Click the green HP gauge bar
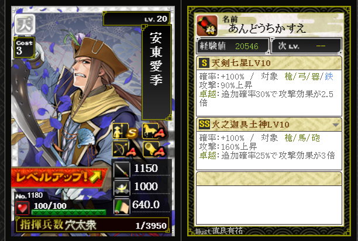 pyautogui.click(x=68, y=212)
